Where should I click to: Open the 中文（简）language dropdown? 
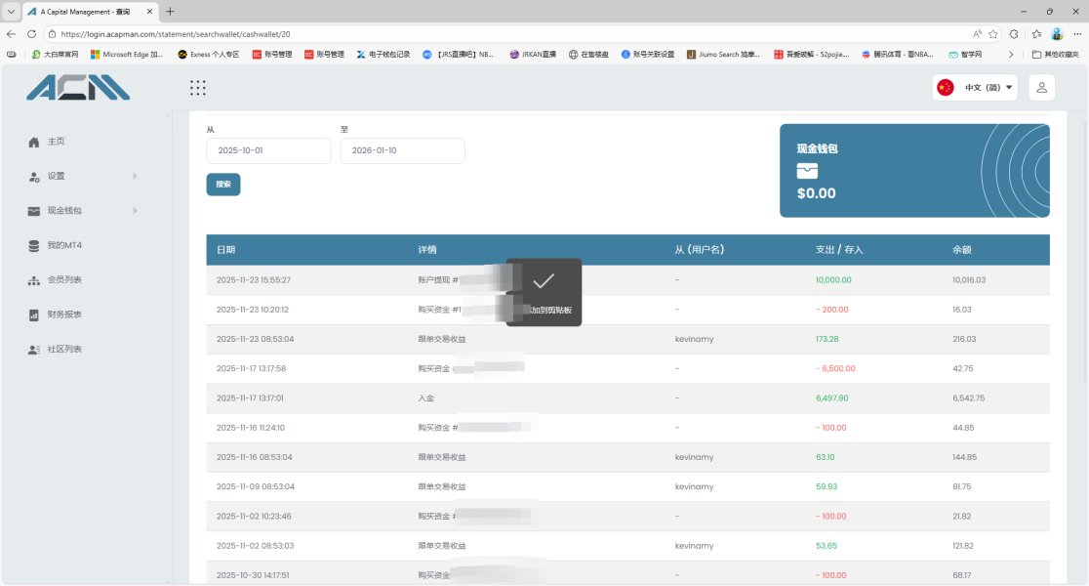coord(975,88)
